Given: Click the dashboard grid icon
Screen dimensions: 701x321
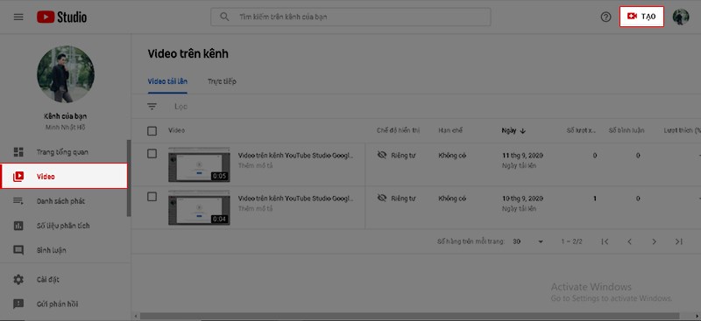Looking at the screenshot, I should [x=18, y=152].
